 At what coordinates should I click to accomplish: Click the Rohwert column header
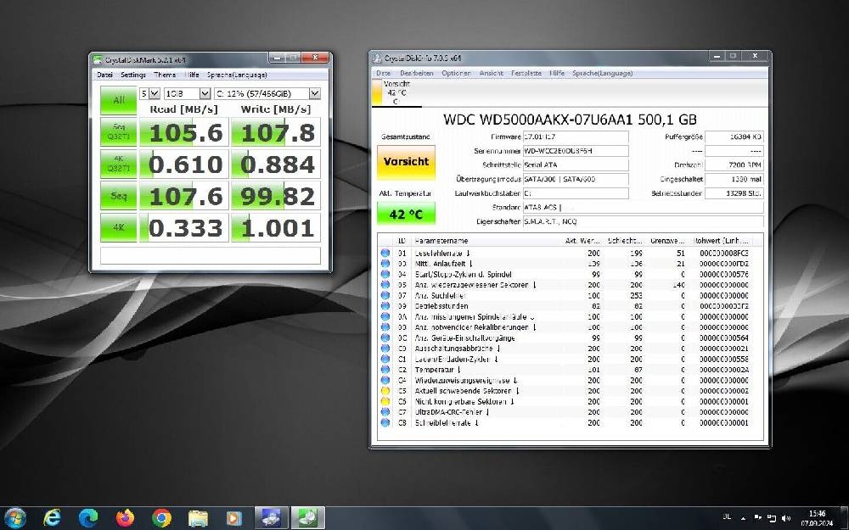722,241
